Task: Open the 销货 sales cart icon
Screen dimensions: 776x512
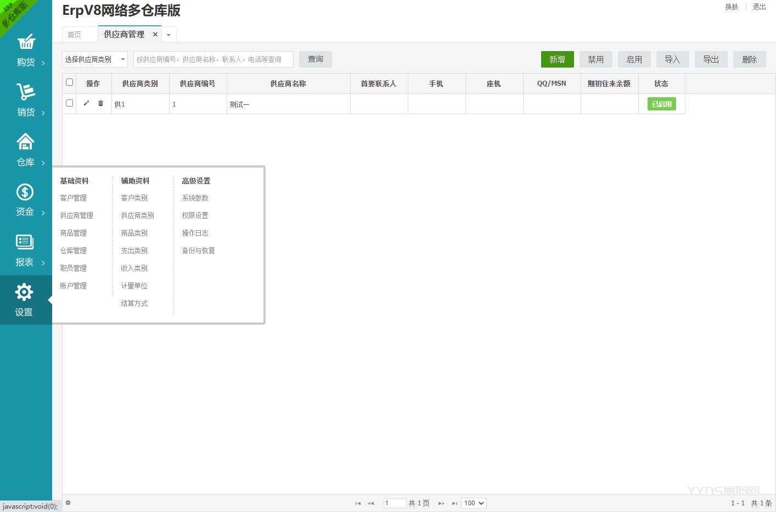Action: pos(26,92)
